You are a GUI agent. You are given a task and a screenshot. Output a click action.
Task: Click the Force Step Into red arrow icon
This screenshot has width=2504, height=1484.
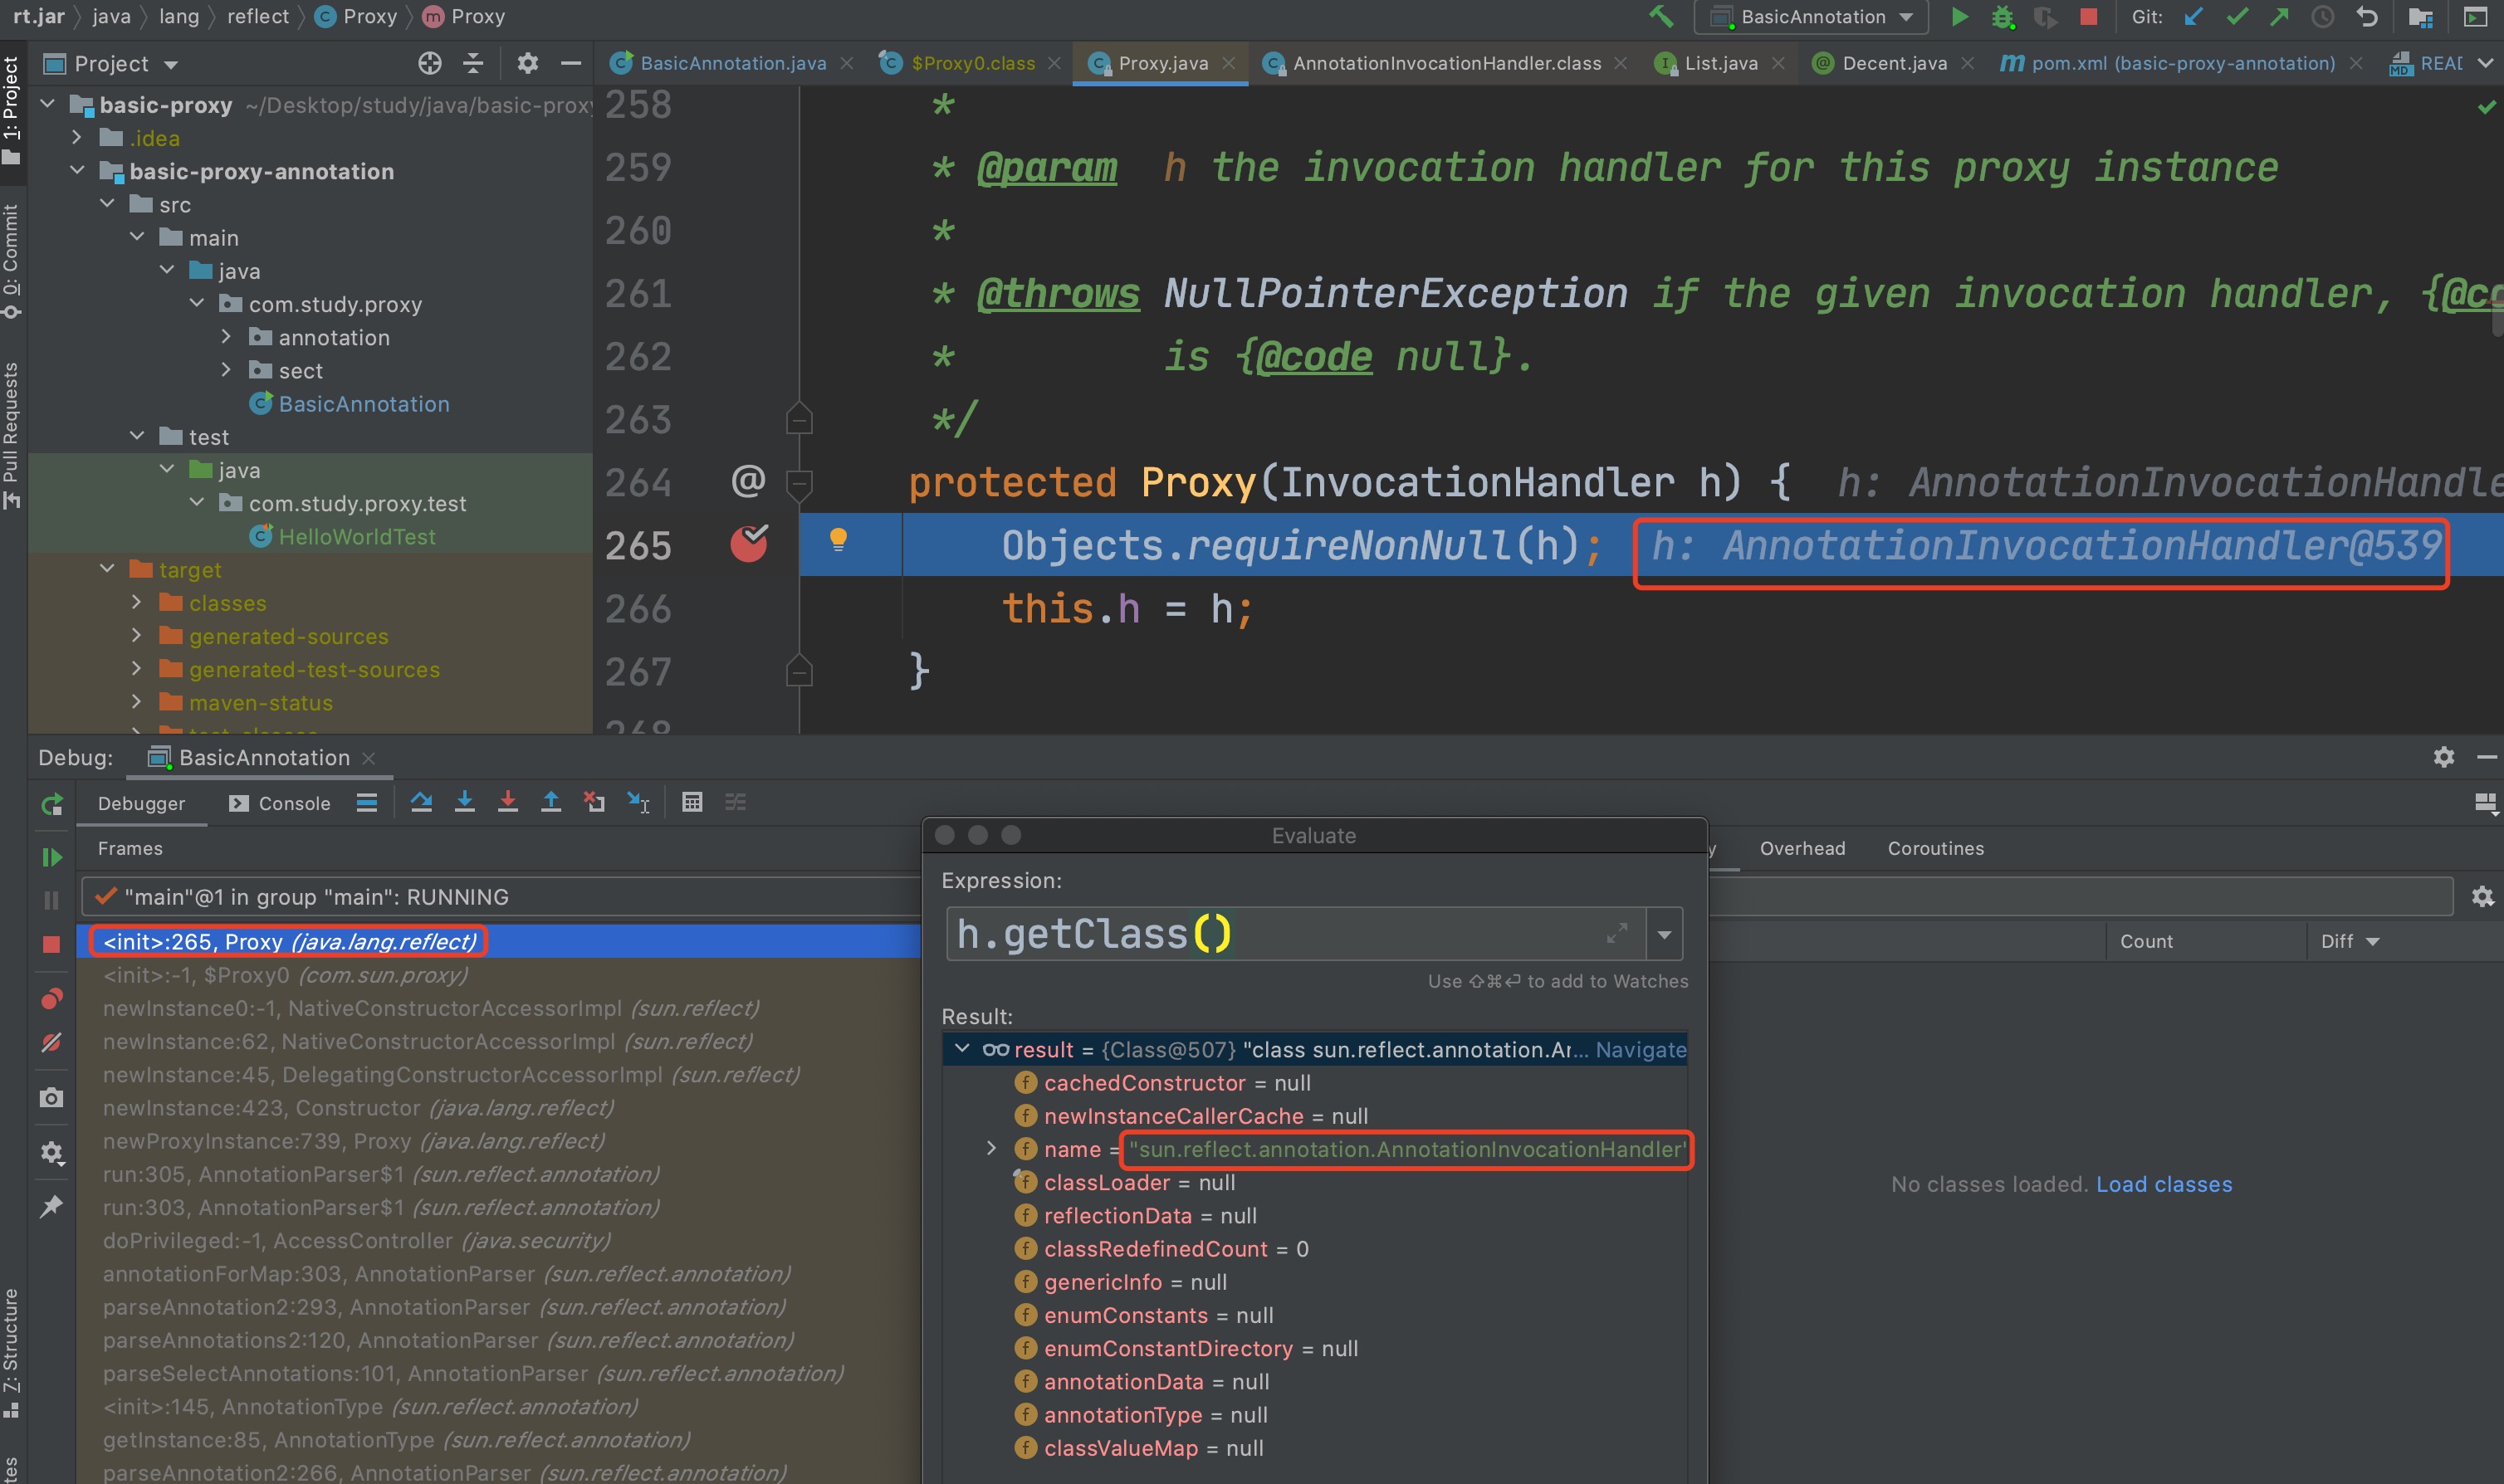coord(508,802)
